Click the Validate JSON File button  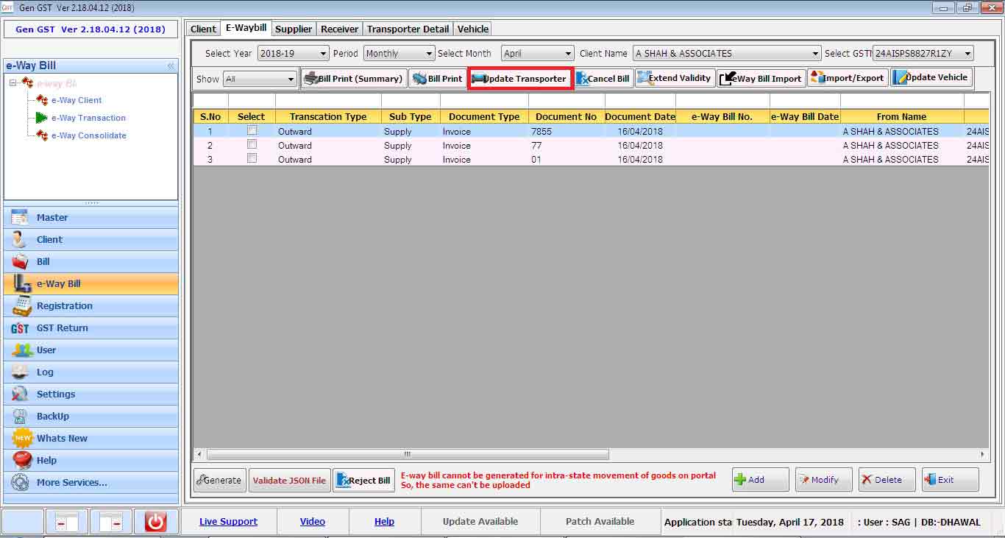coord(289,481)
